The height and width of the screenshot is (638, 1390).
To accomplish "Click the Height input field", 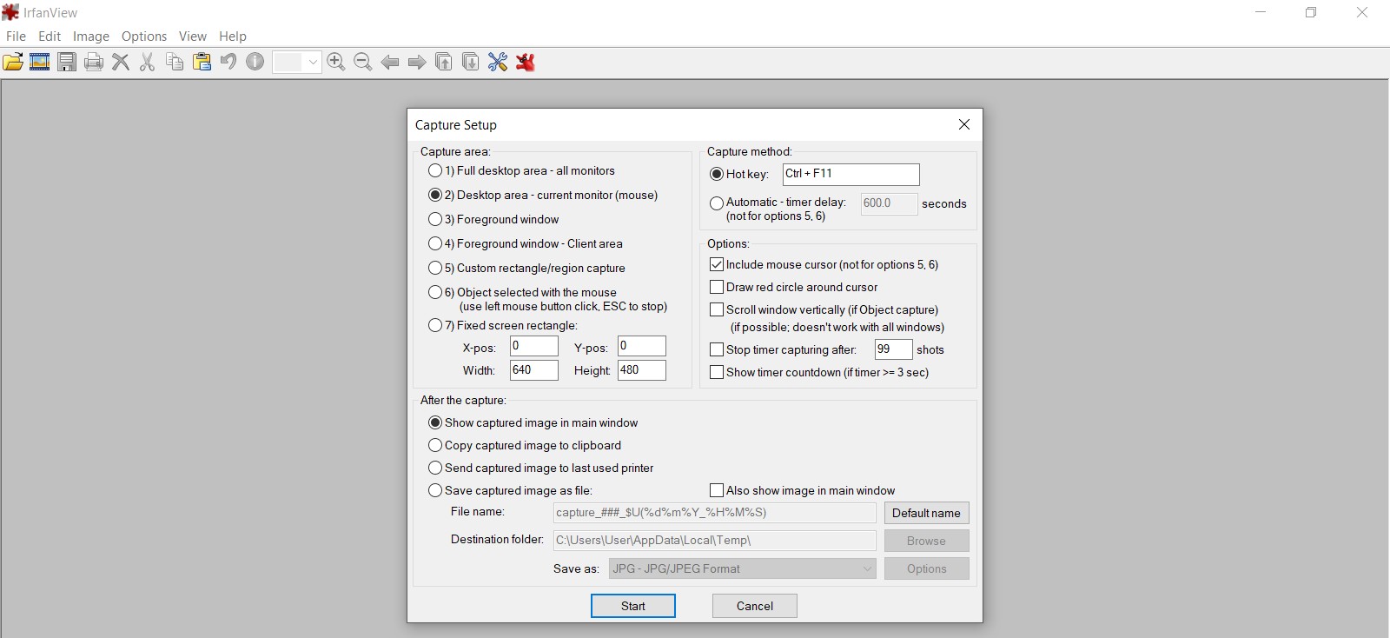I will click(x=642, y=370).
